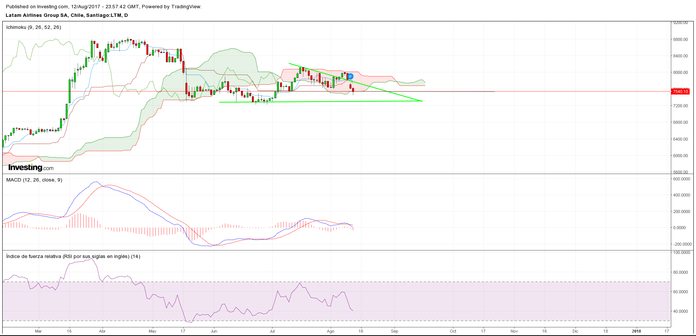This screenshot has width=696, height=336.
Task: Click the Sep date label on time axis
Action: [x=395, y=331]
